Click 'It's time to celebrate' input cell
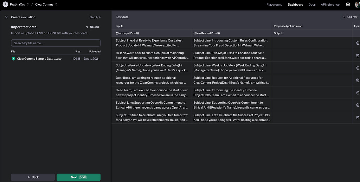Viewport: 360px width, 182px height. tap(152, 117)
